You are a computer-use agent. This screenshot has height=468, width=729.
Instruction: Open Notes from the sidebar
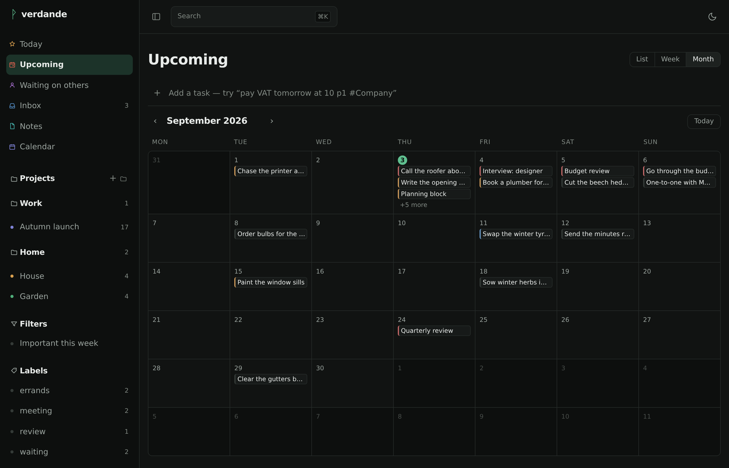click(x=69, y=126)
